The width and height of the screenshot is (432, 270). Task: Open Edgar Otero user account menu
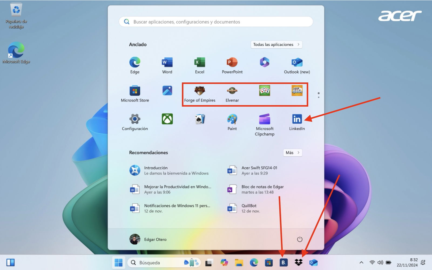pos(148,239)
